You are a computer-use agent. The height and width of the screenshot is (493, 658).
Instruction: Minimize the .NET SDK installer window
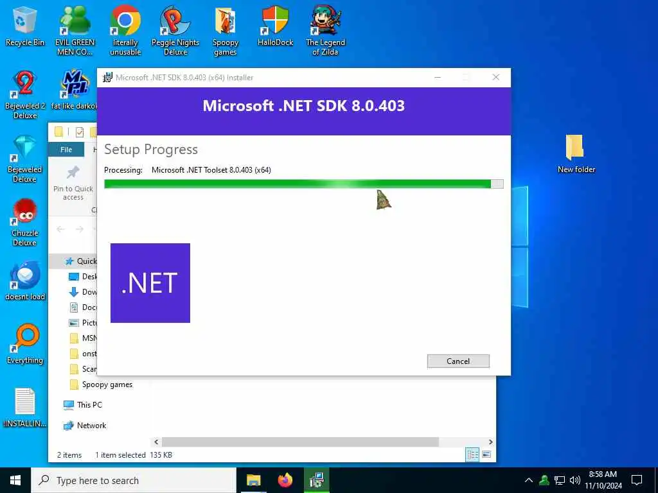tap(438, 78)
